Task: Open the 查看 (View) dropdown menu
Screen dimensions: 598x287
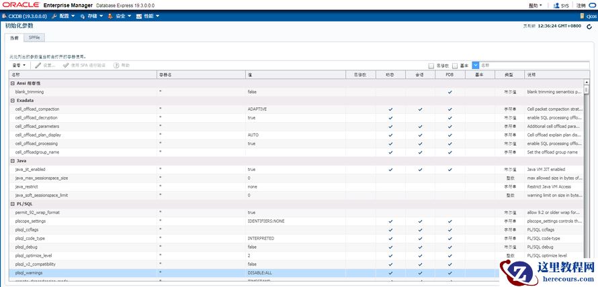Action: [x=18, y=65]
